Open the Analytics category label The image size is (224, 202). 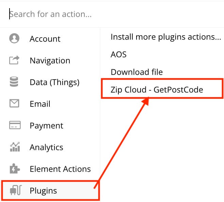click(46, 147)
